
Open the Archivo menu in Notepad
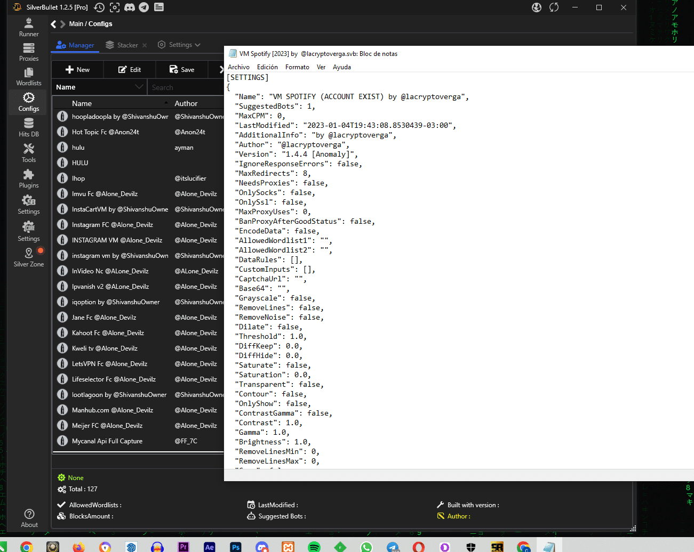click(x=238, y=67)
